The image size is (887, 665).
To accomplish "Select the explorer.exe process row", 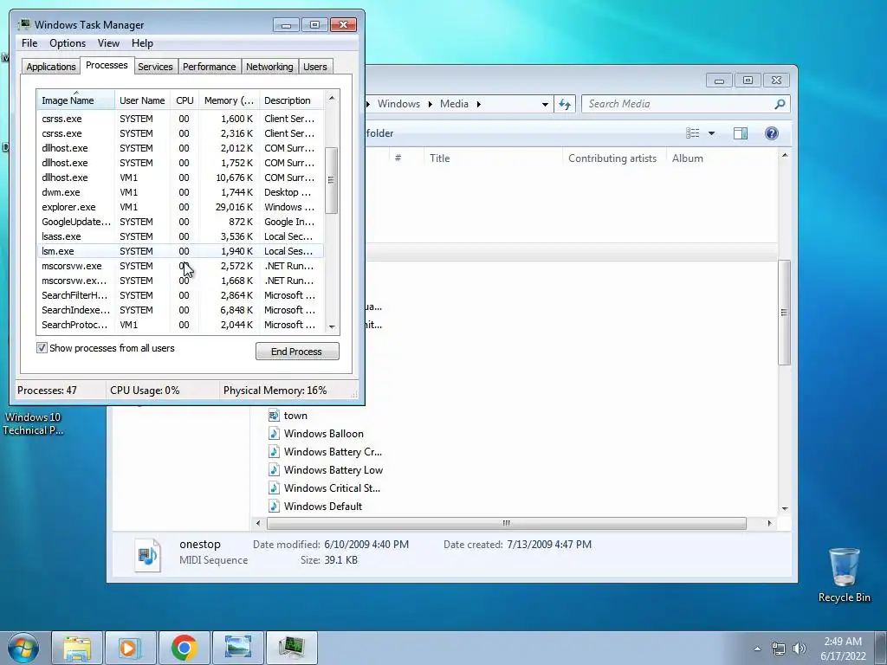I will (x=180, y=207).
